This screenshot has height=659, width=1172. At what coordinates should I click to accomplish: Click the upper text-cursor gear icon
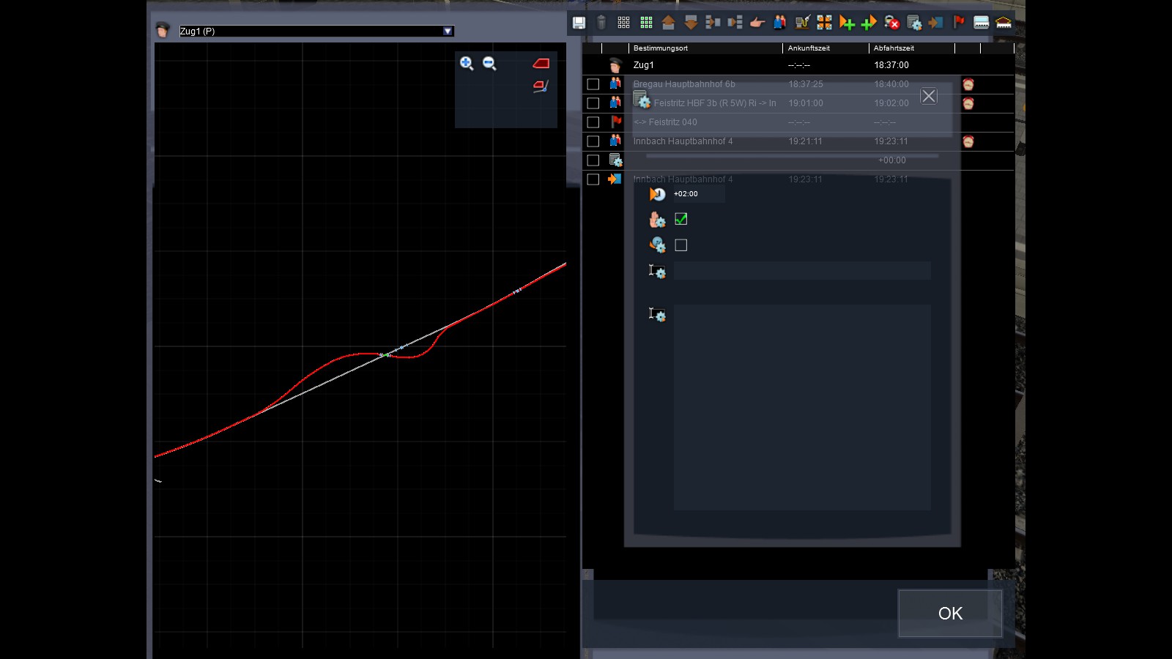click(x=657, y=272)
